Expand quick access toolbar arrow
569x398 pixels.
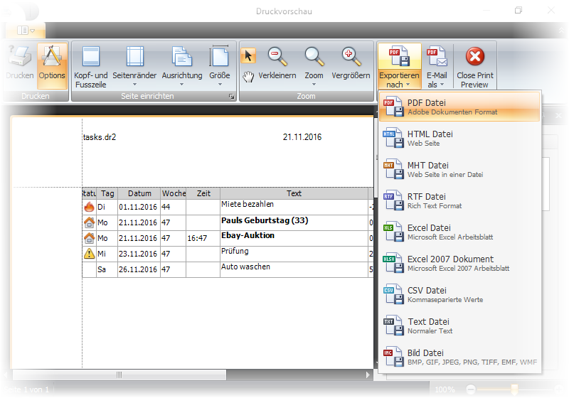tap(33, 31)
